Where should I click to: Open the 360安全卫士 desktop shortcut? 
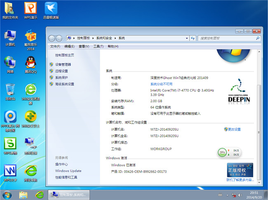coord(30,117)
